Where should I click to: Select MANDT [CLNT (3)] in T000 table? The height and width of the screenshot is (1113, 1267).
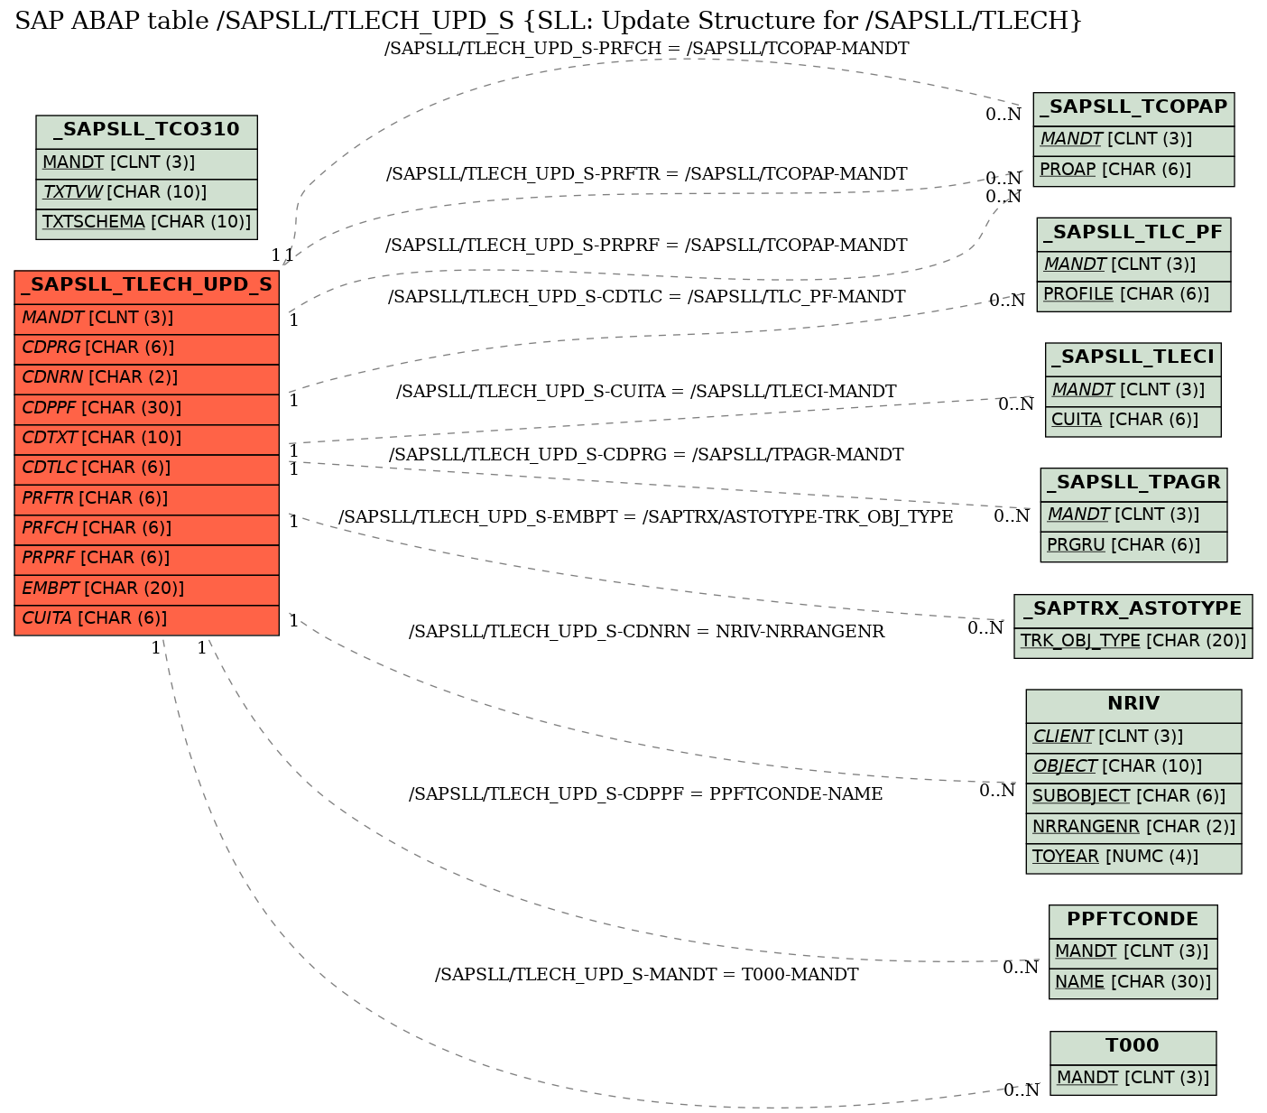(x=1133, y=1079)
